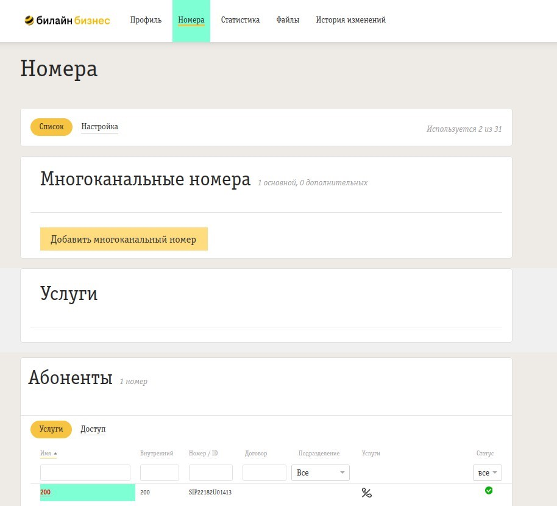557x506 pixels.
Task: Open the Статус filter dropdown showing все
Action: [488, 473]
